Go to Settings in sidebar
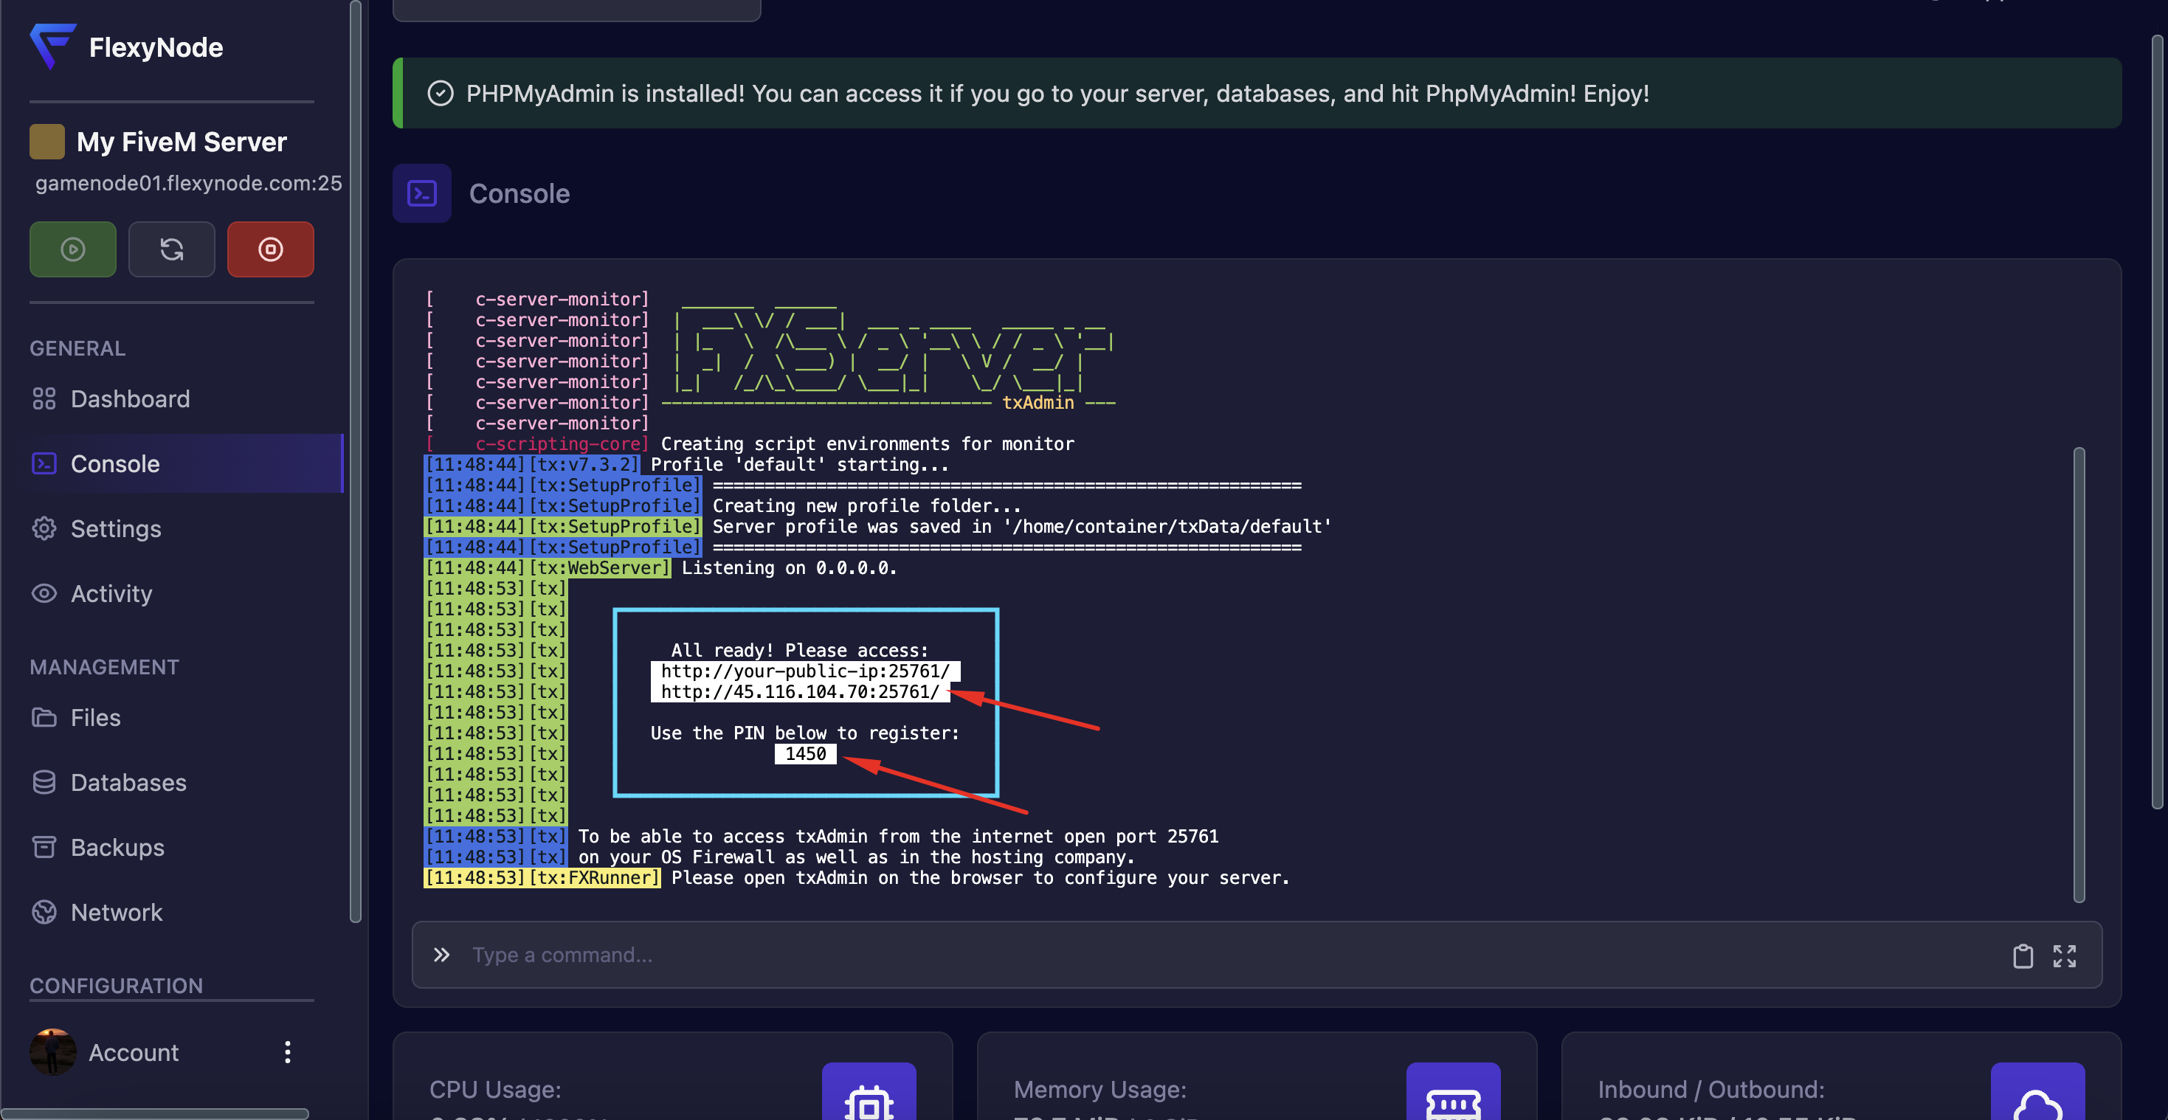This screenshot has width=2168, height=1120. [115, 528]
